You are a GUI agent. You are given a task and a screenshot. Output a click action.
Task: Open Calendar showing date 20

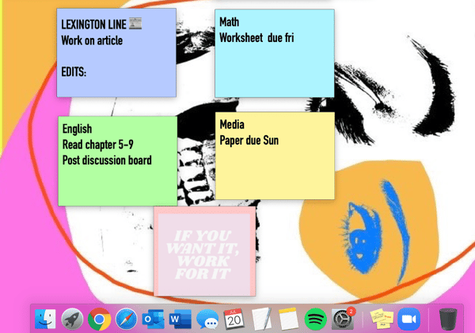(234, 319)
